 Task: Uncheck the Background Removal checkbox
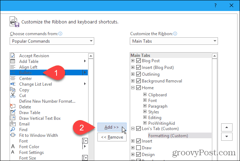(x=138, y=81)
